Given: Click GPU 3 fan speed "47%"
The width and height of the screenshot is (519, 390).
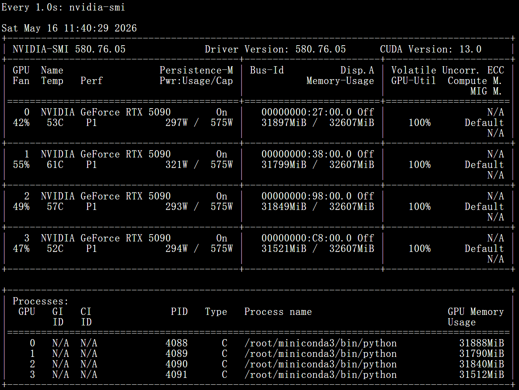Looking at the screenshot, I should click(x=21, y=249).
